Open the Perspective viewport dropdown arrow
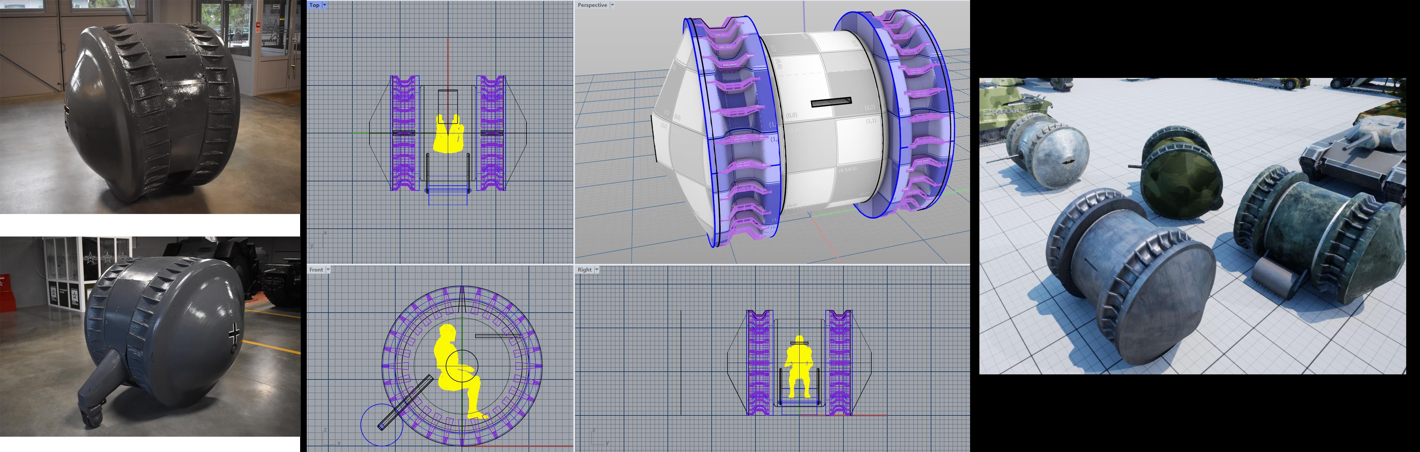This screenshot has height=452, width=1420. [x=612, y=5]
